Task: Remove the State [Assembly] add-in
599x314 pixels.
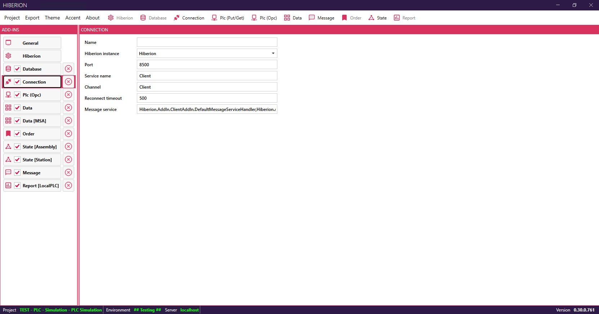Action: 68,147
